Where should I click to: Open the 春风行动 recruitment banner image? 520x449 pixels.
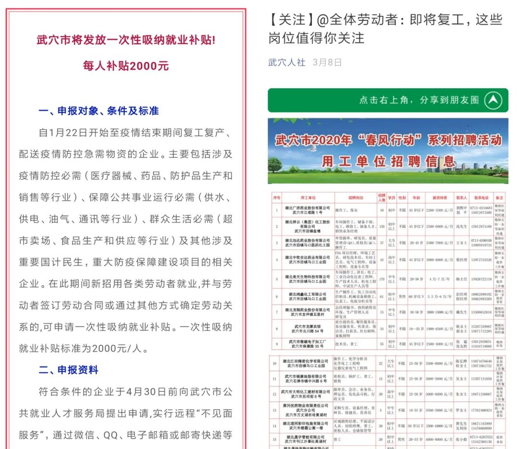tap(388, 151)
